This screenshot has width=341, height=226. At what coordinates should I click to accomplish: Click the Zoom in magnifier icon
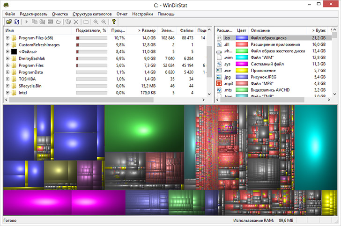coord(96,22)
